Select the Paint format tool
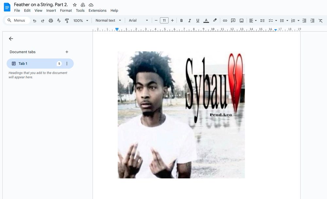This screenshot has width=327, height=199. (67, 20)
